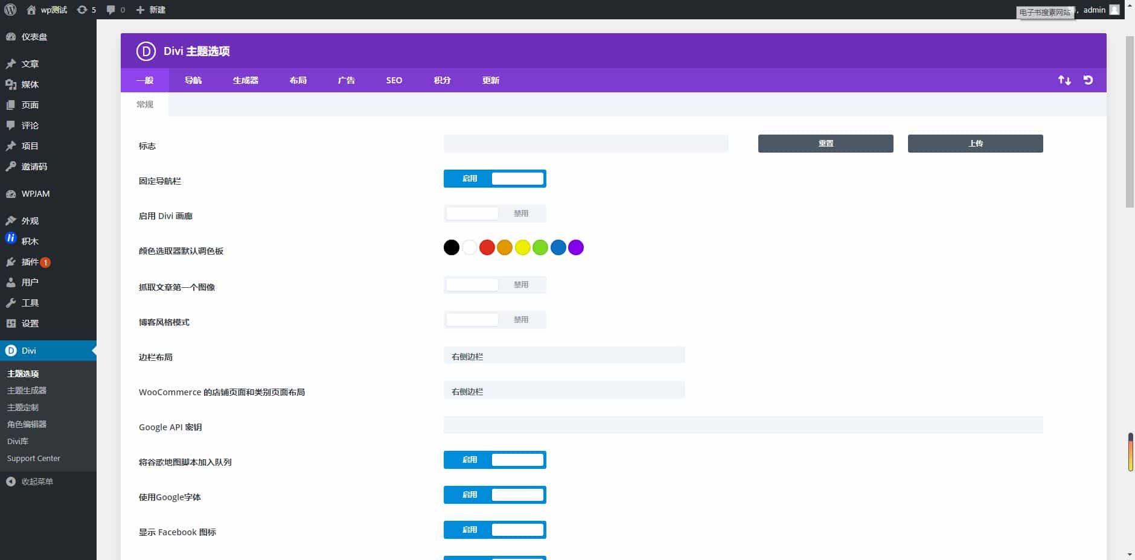The height and width of the screenshot is (560, 1135).
Task: Open 插件 plugins section
Action: coord(48,262)
